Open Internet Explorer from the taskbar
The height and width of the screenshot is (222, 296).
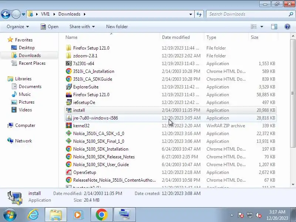point(33,215)
